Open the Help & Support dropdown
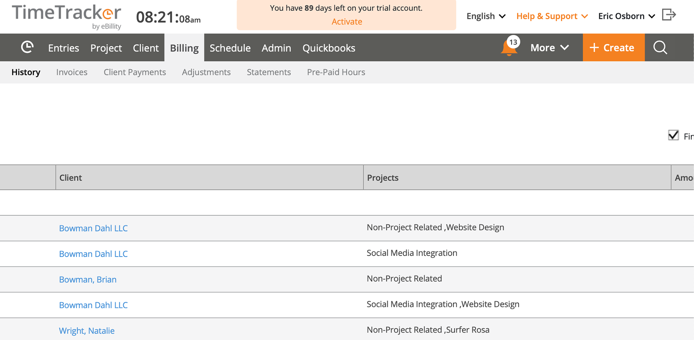This screenshot has height=340, width=694. [x=552, y=16]
